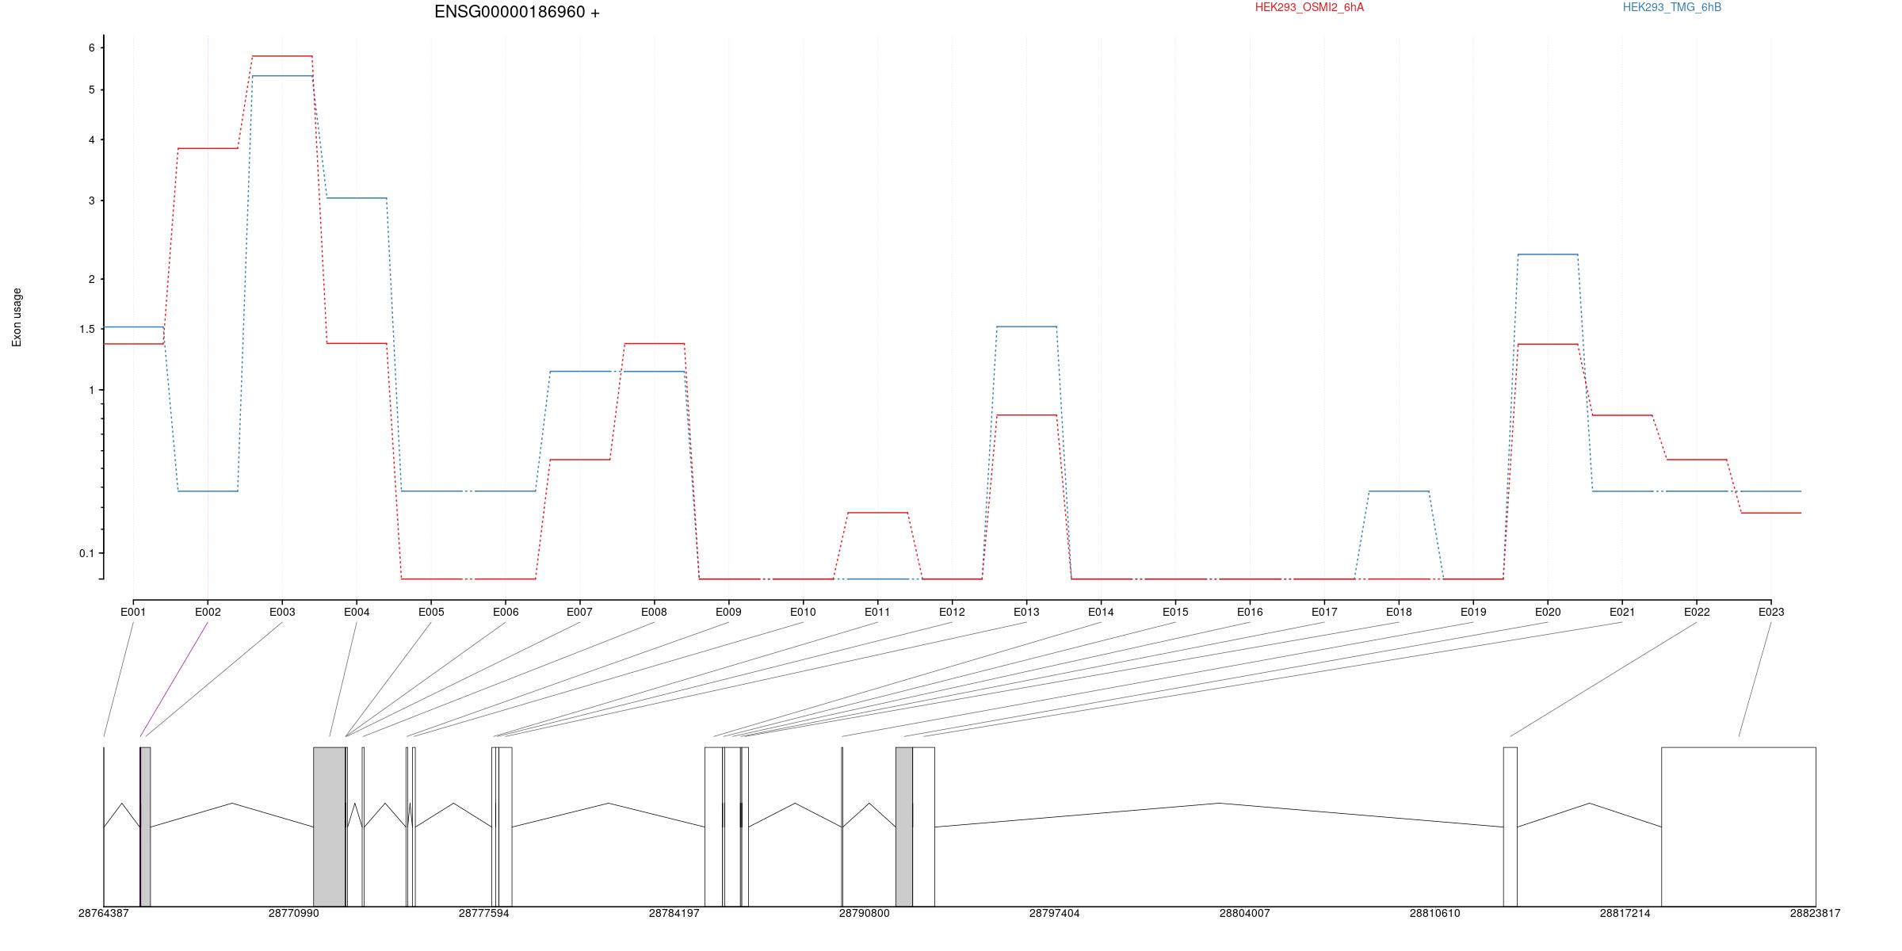The image size is (1902, 951).
Task: Click genomic coordinate 28784197
Action: [674, 914]
